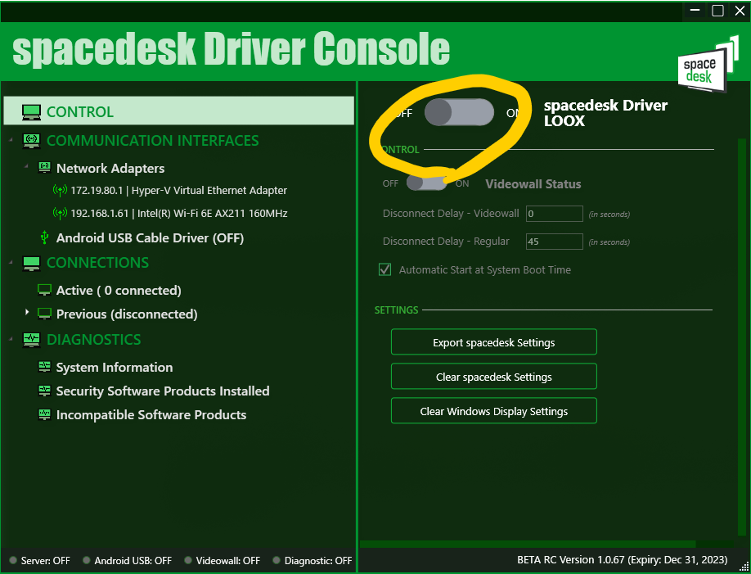Click the Server status indicator dot

13,560
